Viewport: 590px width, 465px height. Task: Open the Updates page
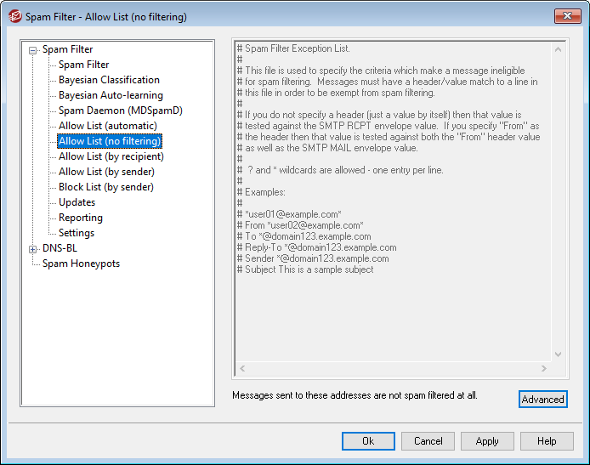[x=77, y=202]
